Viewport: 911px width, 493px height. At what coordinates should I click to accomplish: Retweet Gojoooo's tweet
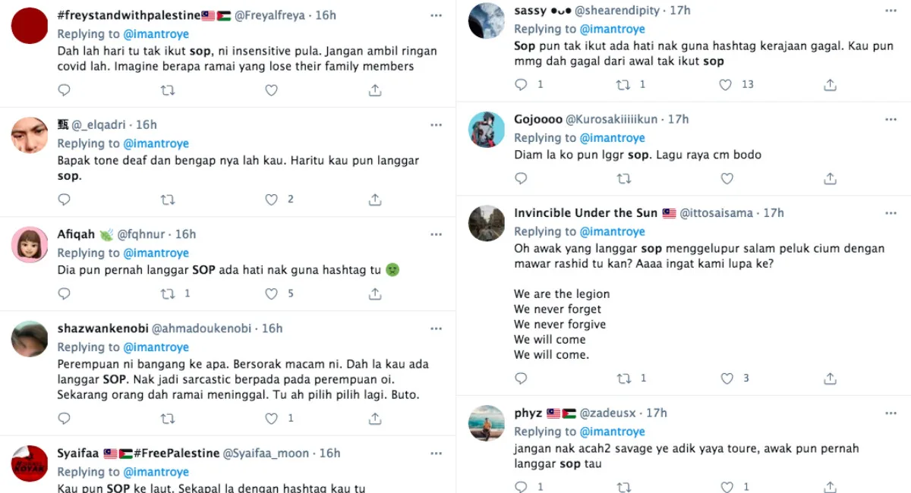click(x=623, y=179)
